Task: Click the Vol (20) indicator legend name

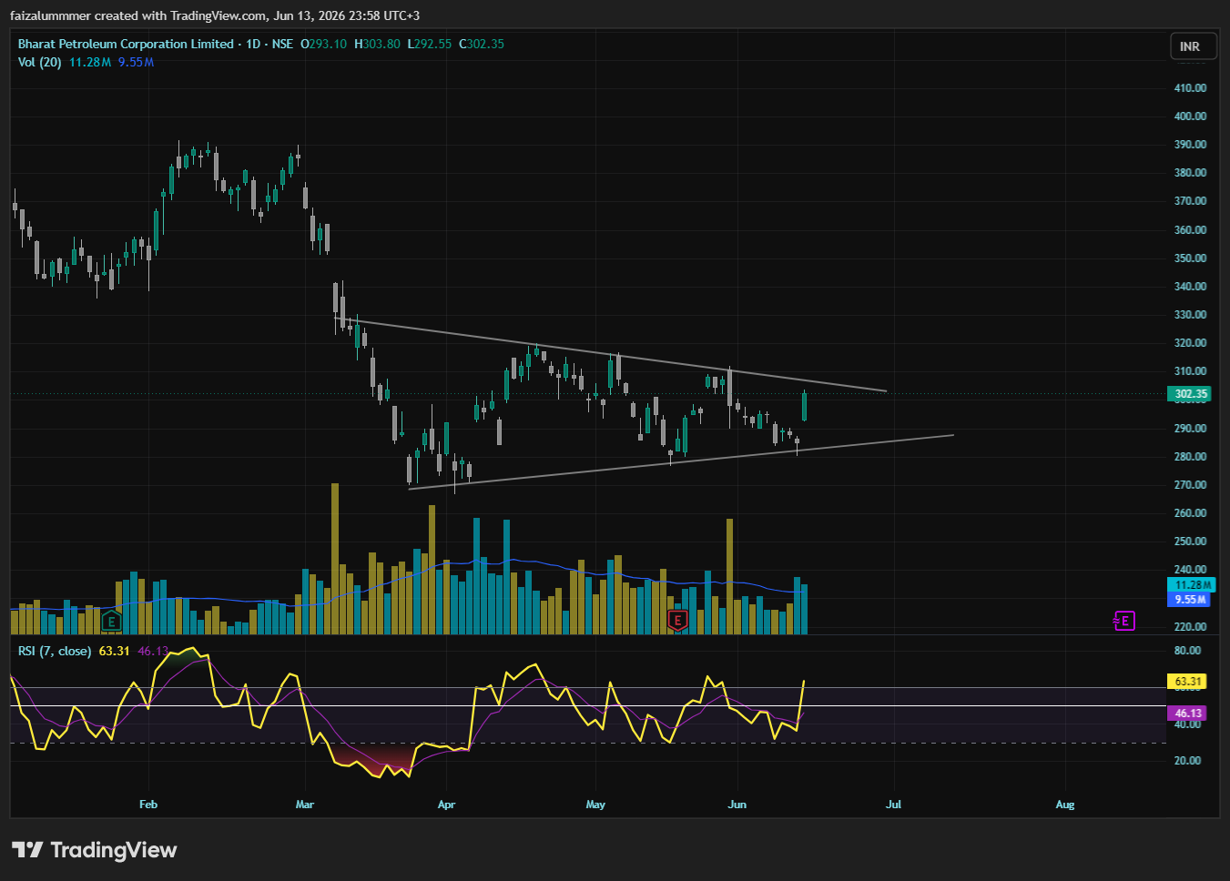Action: 40,62
